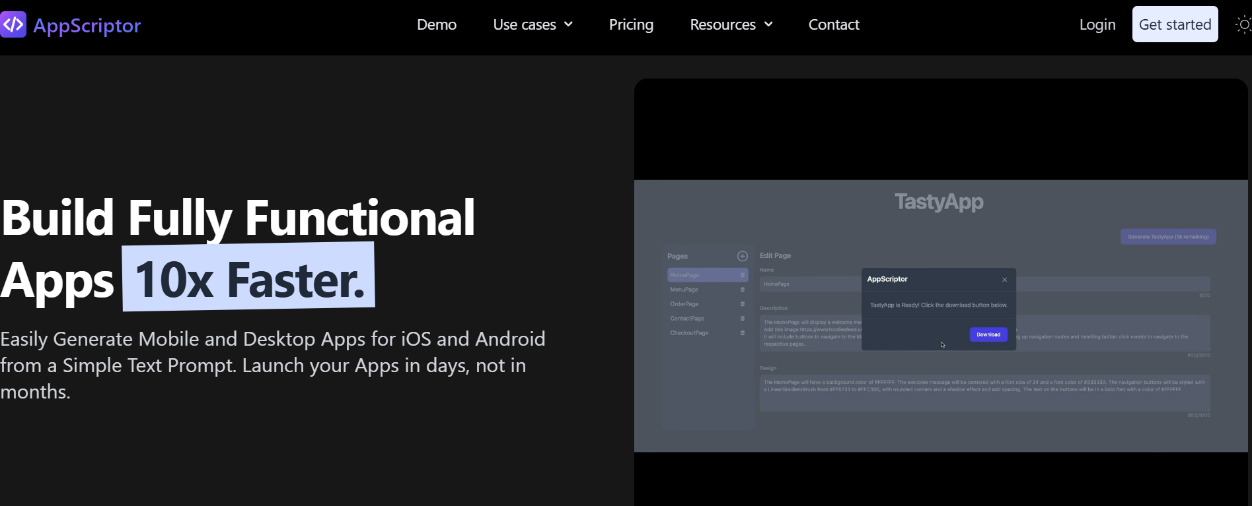Open the Contact page link

[x=834, y=24]
